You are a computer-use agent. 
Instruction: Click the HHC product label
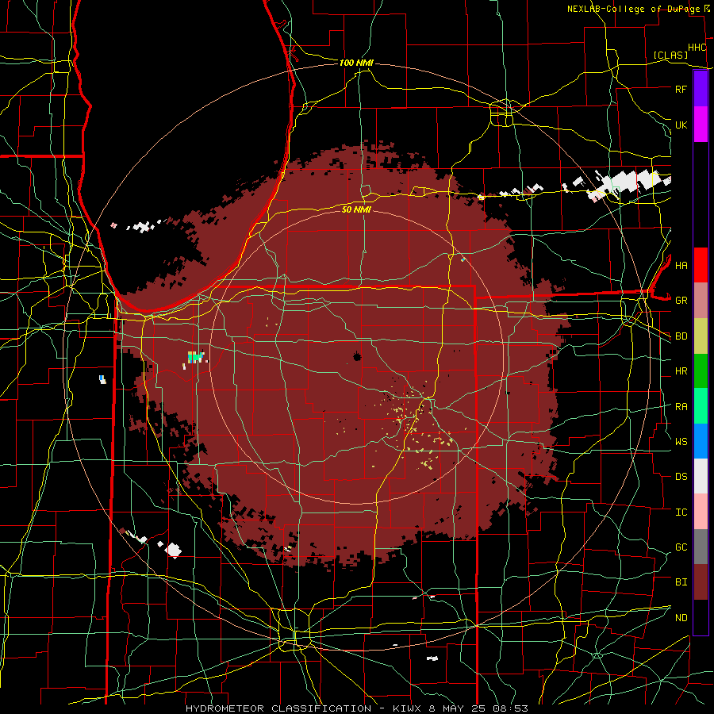697,48
